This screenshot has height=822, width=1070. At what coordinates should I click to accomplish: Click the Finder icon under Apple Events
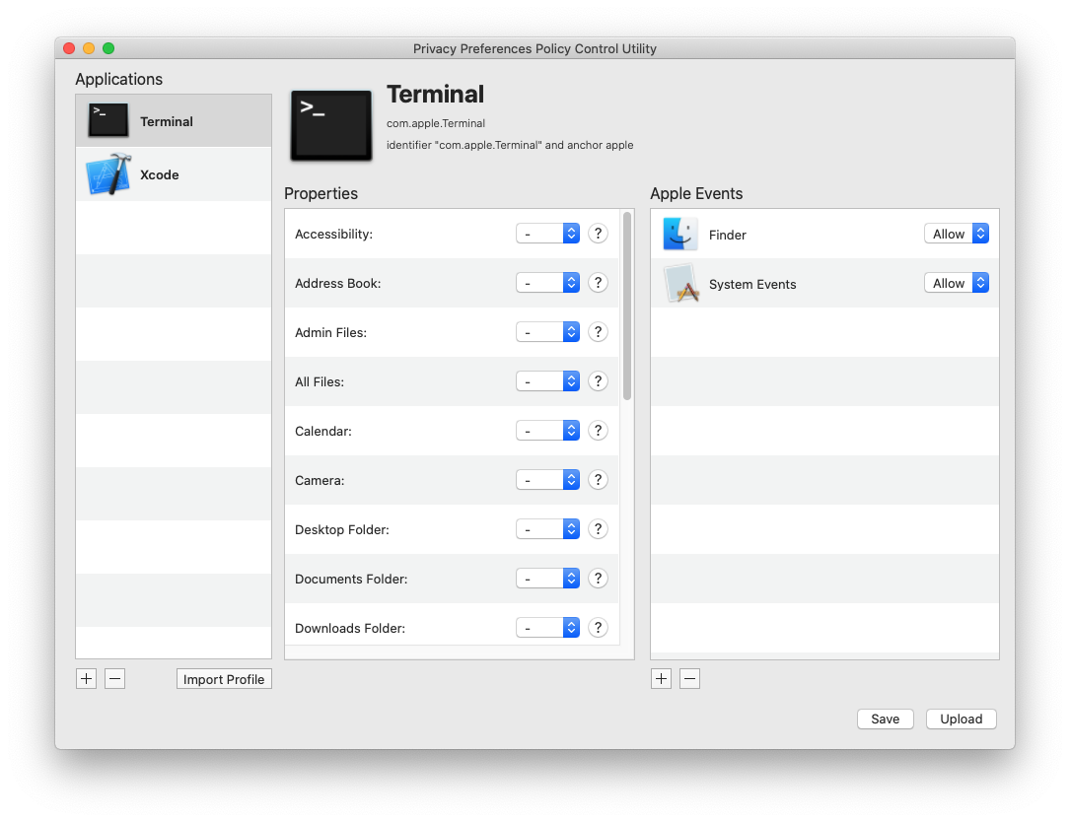[x=679, y=234]
